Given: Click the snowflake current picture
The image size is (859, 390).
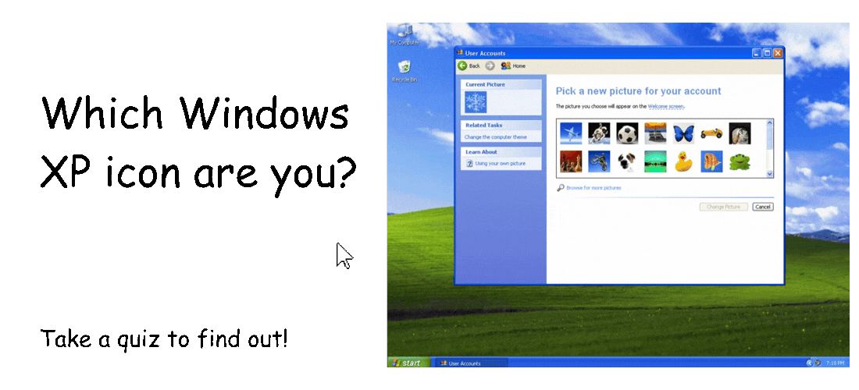Looking at the screenshot, I should point(476,102).
